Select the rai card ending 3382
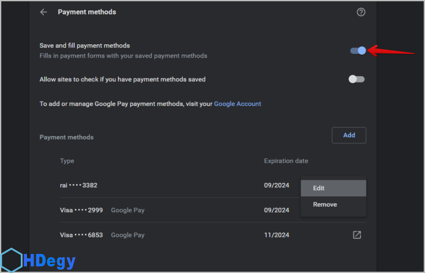Viewport: 425px width, 273px height. pos(79,185)
